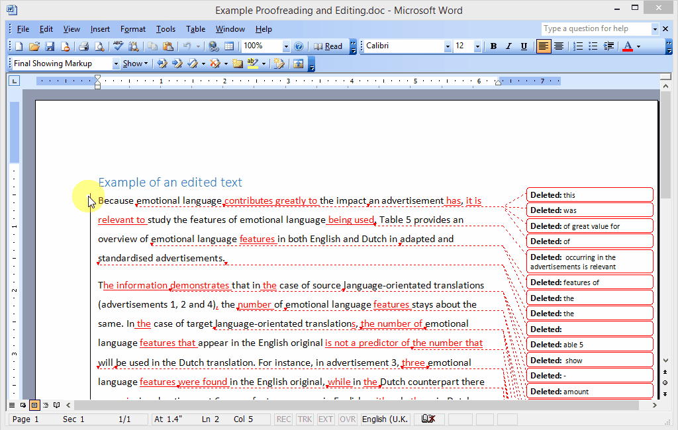Open the Format menu
Viewport: 678px width, 430px height.
coord(133,28)
